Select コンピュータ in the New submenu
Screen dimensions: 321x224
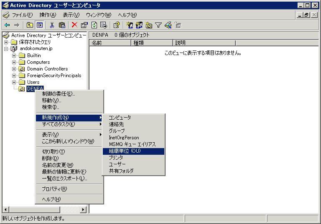(x=134, y=118)
